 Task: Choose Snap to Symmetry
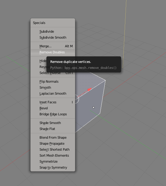point(53,167)
